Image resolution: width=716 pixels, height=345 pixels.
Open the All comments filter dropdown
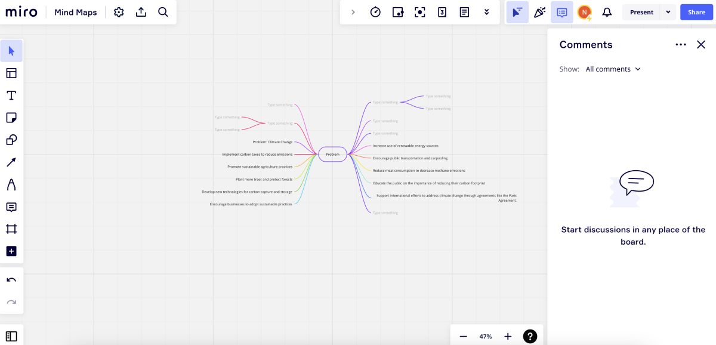pyautogui.click(x=613, y=69)
